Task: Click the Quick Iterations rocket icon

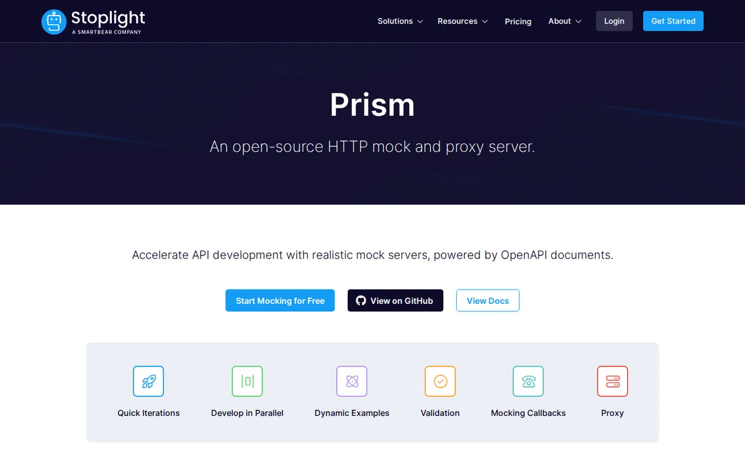Action: click(148, 381)
